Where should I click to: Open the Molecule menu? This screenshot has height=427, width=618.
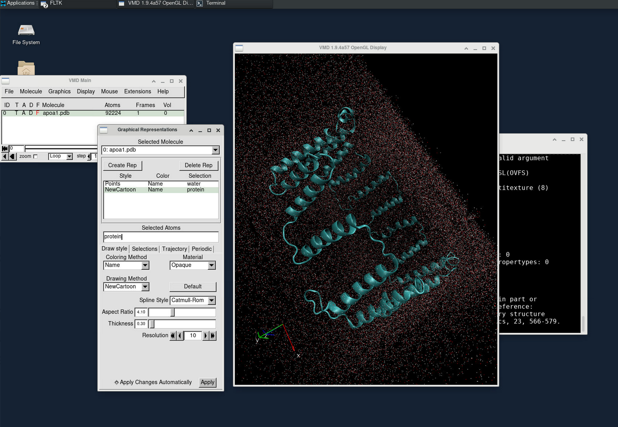coord(31,92)
